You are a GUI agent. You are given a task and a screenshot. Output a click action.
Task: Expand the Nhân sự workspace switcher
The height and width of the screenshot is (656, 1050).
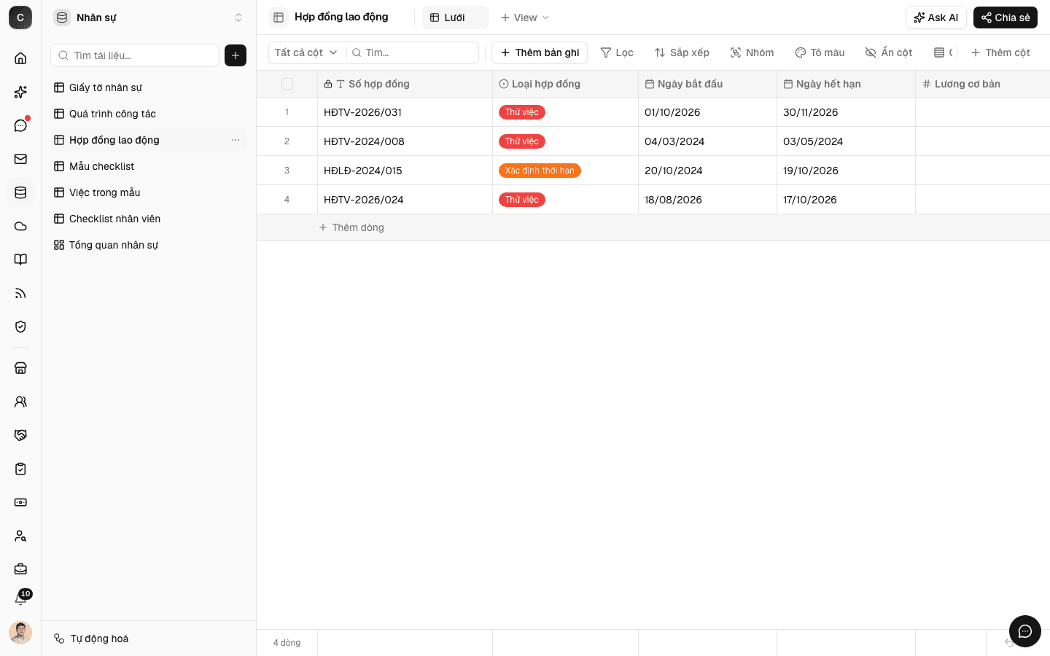[x=149, y=17]
